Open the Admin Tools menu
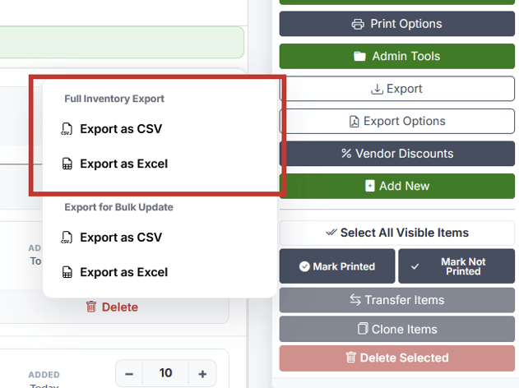The height and width of the screenshot is (388, 519). (397, 56)
